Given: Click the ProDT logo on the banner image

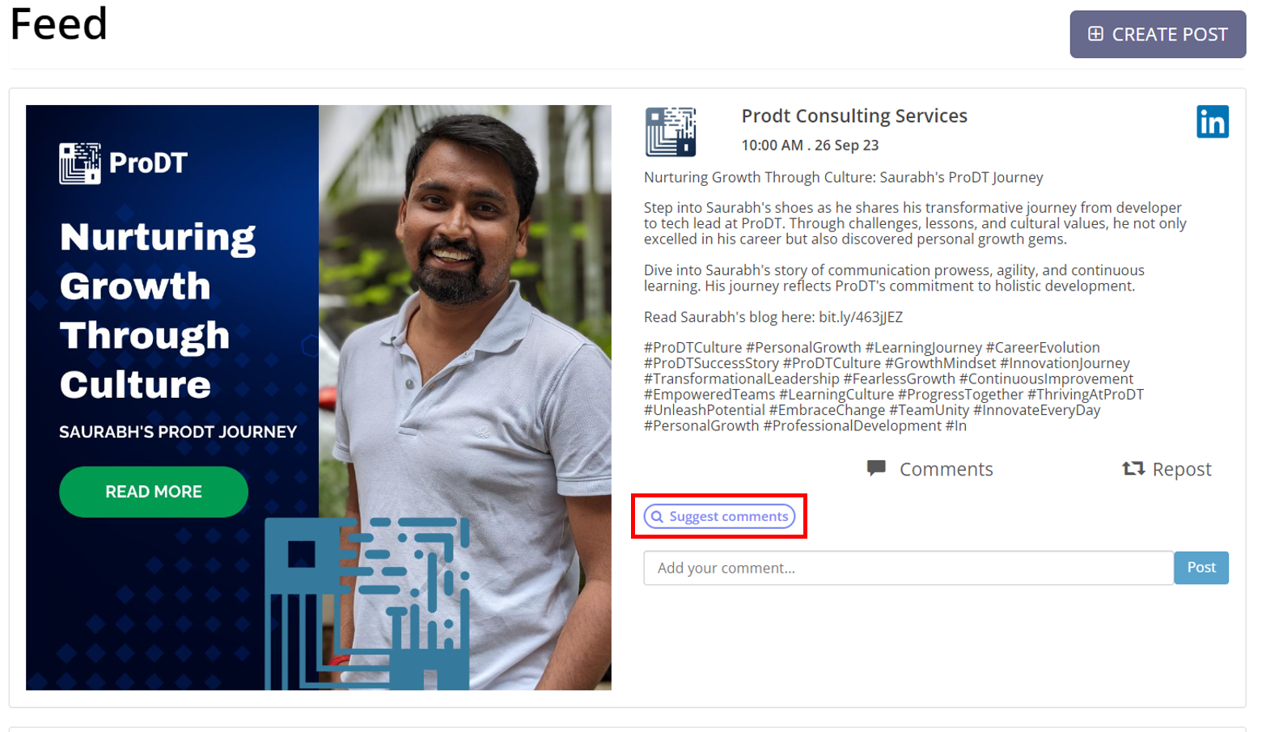Looking at the screenshot, I should point(124,163).
